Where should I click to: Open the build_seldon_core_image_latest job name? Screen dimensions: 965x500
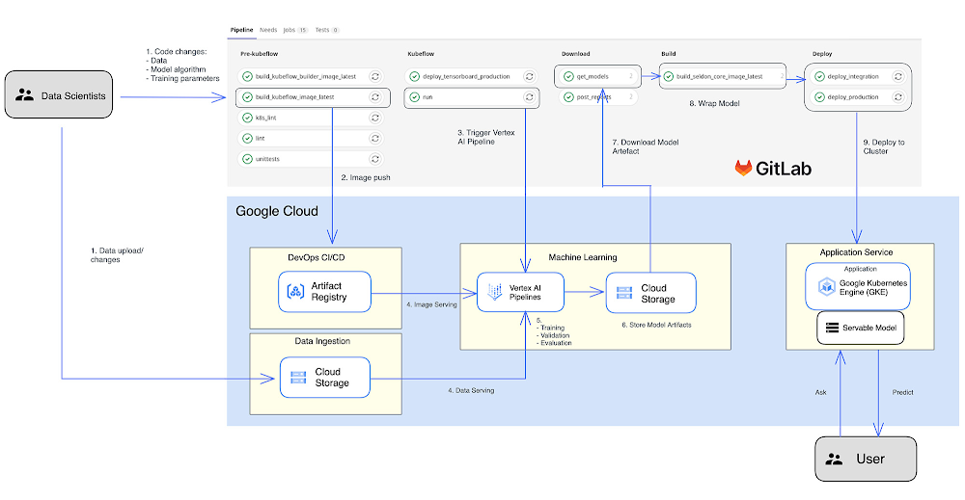point(720,77)
